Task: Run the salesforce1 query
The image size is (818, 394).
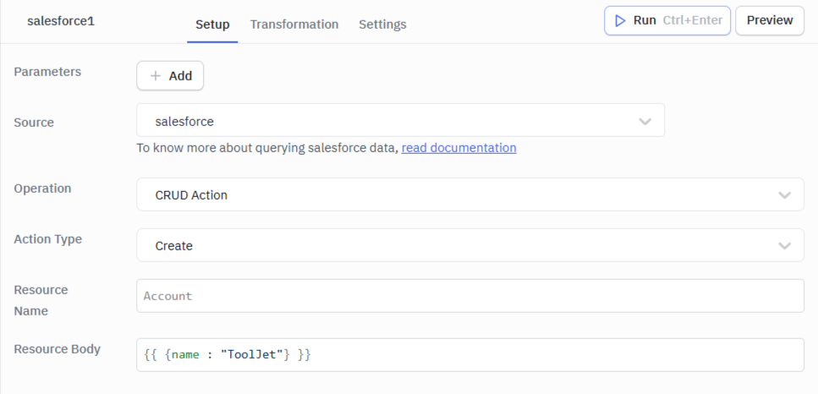Action: pos(667,20)
